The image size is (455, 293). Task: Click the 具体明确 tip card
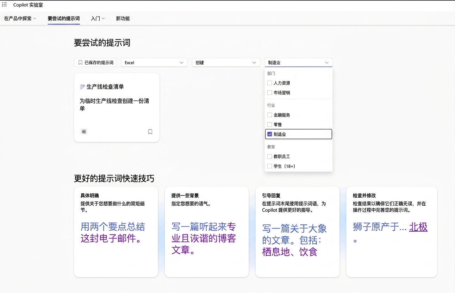coord(116,232)
